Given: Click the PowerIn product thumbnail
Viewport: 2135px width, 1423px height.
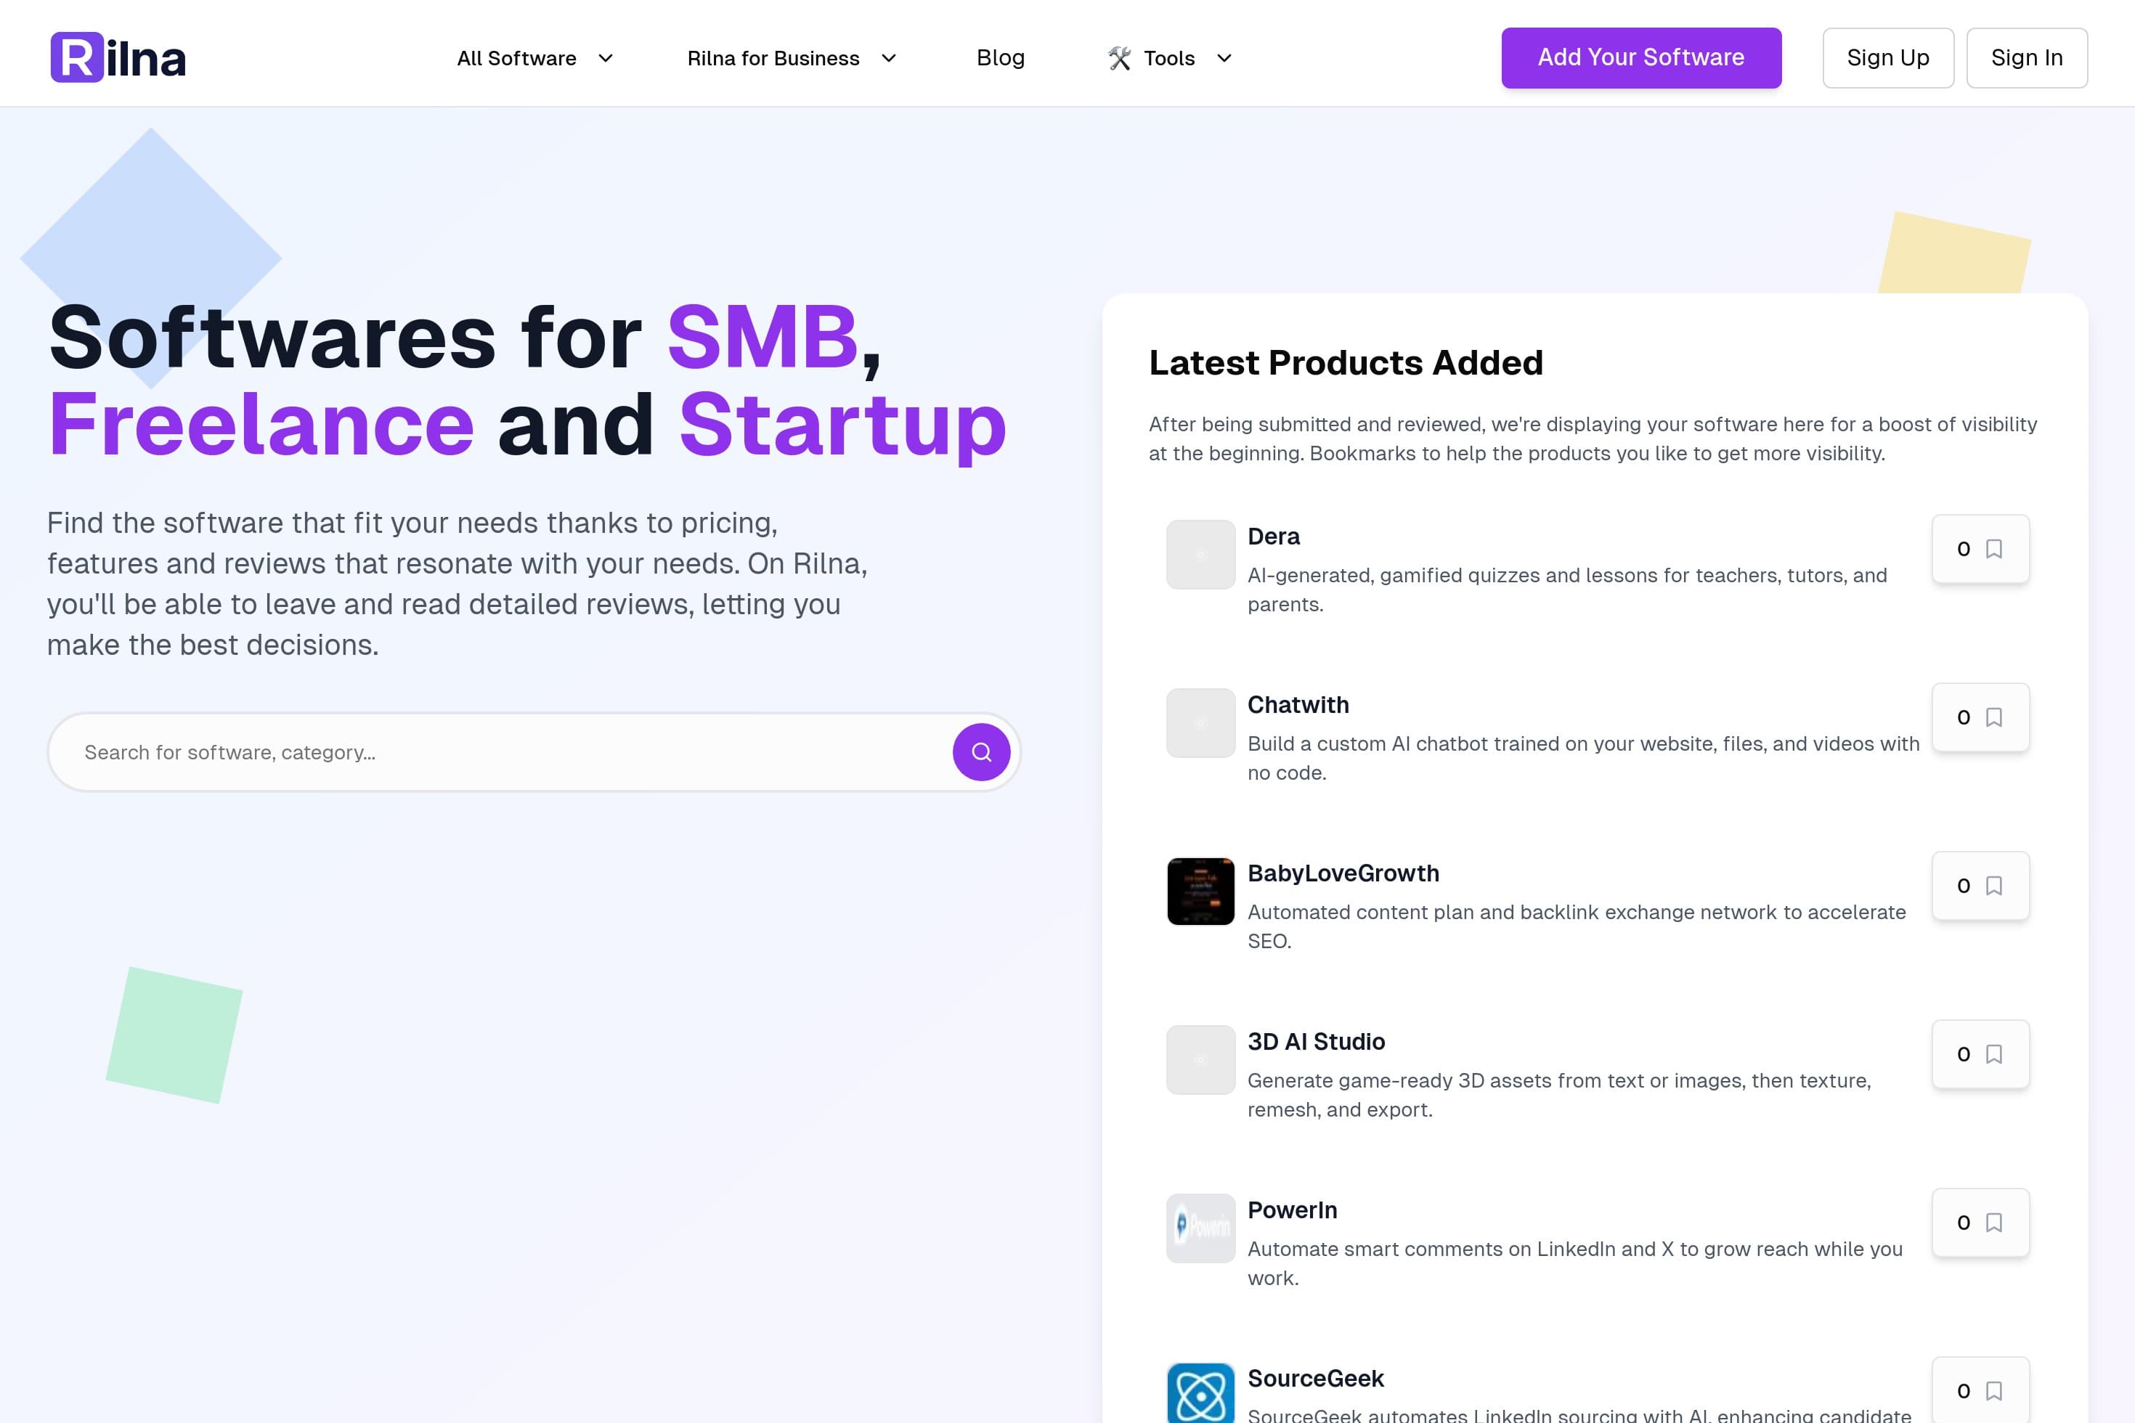Looking at the screenshot, I should pos(1200,1228).
